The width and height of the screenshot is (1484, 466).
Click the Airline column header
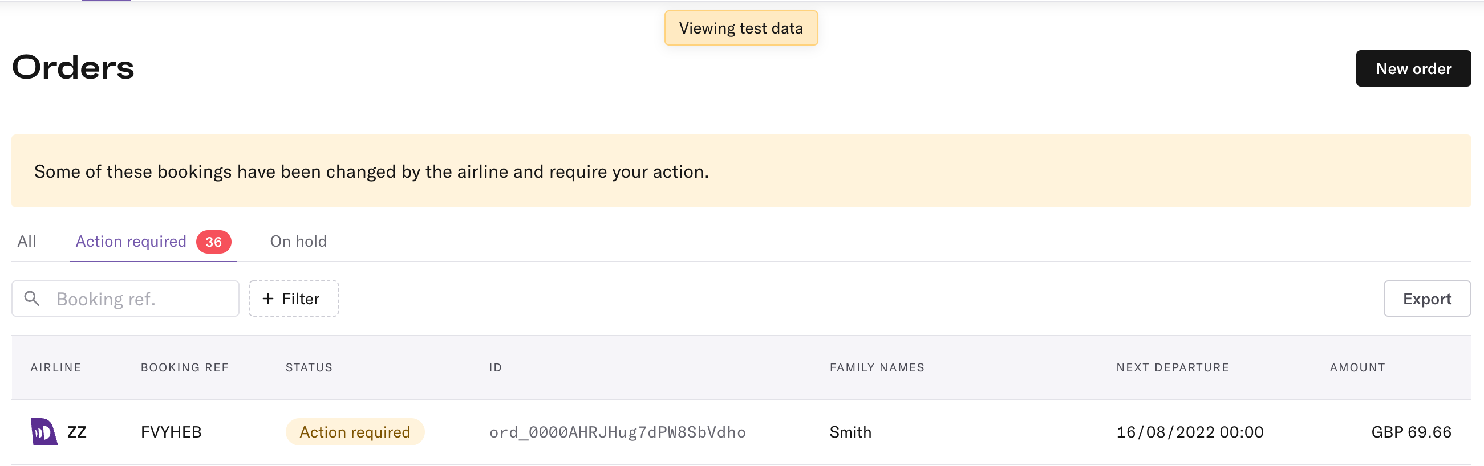tap(56, 367)
